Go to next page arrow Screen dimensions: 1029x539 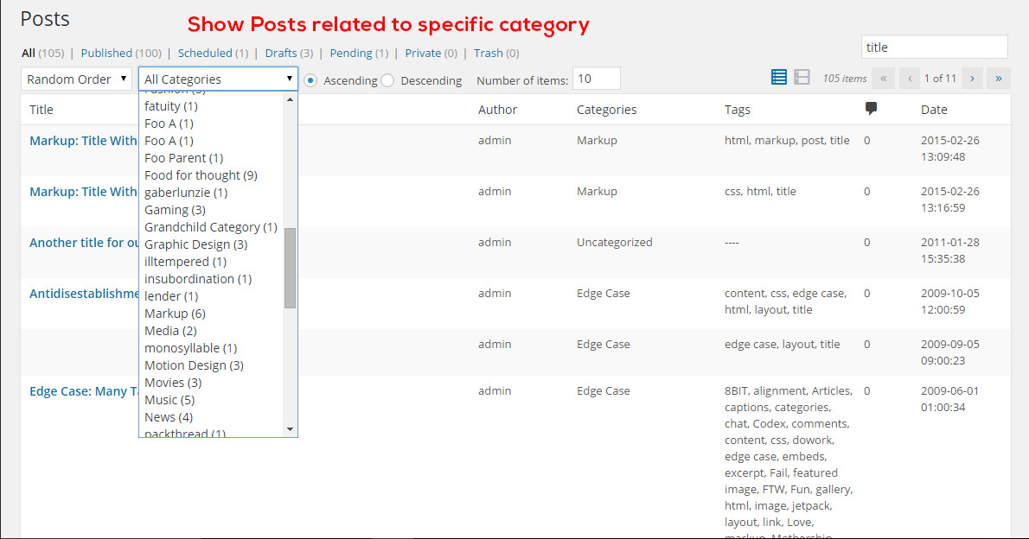point(972,79)
